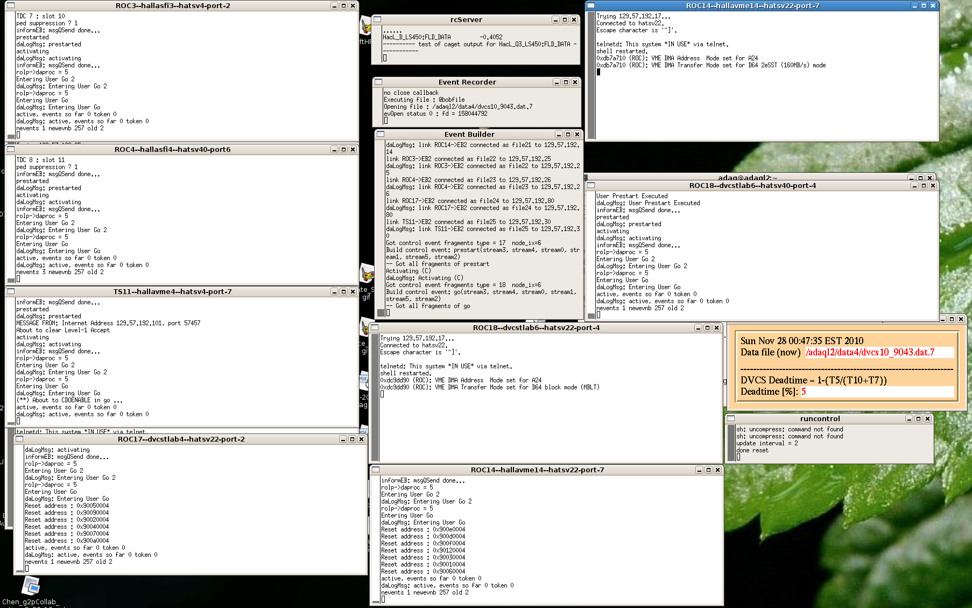Click the Event Recorder title bar

467,82
